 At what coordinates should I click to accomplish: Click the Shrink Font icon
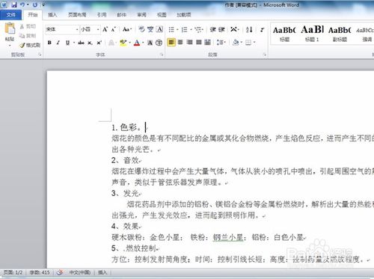click(114, 29)
